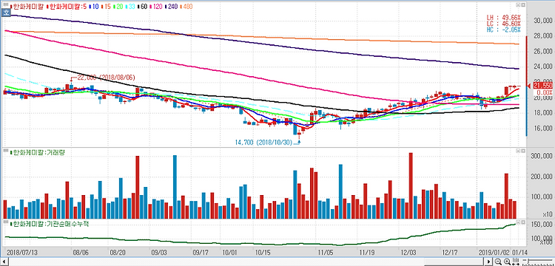Select the 480-day moving average legend
This screenshot has width=555, height=266.
click(187, 7)
